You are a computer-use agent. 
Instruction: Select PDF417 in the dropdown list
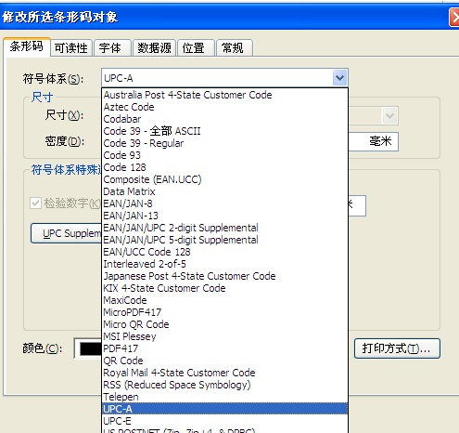[224, 348]
